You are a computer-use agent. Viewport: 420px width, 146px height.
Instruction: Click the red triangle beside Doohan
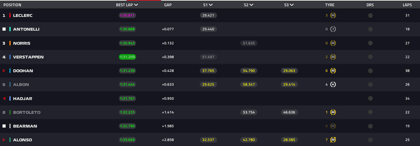[4, 71]
